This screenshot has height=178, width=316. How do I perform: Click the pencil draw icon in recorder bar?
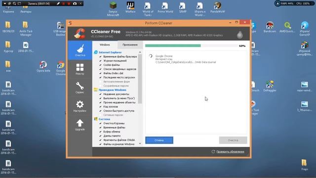coord(58,3)
